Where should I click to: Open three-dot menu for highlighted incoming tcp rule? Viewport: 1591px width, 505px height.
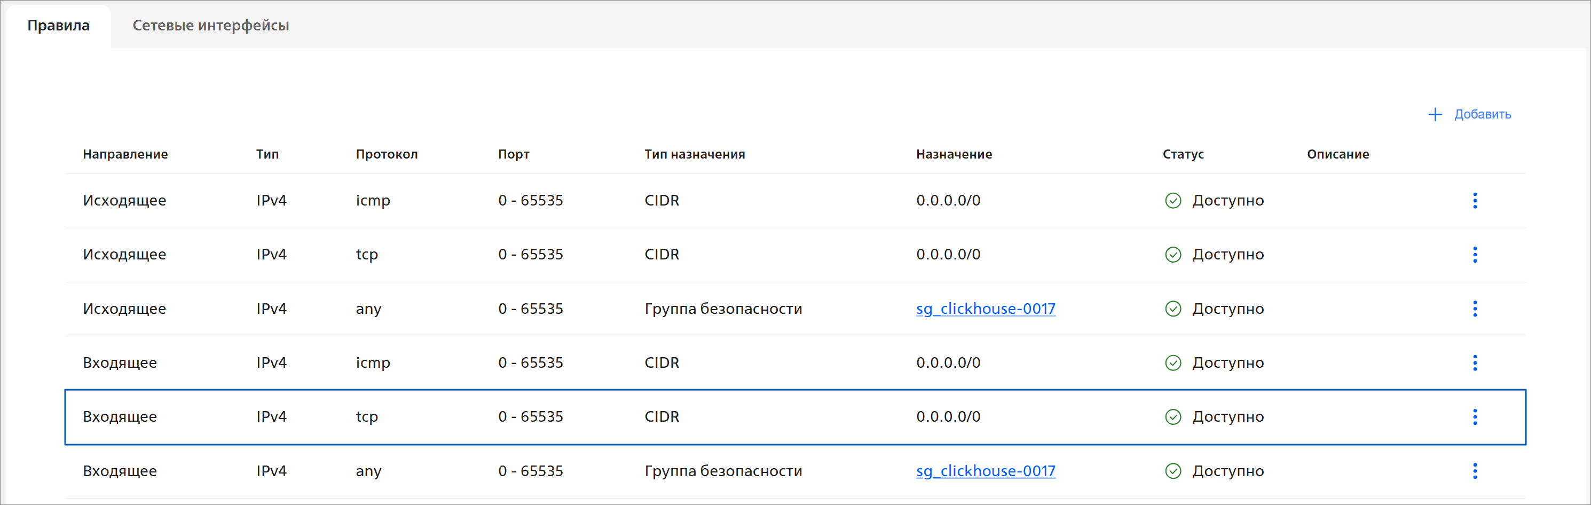[1474, 417]
